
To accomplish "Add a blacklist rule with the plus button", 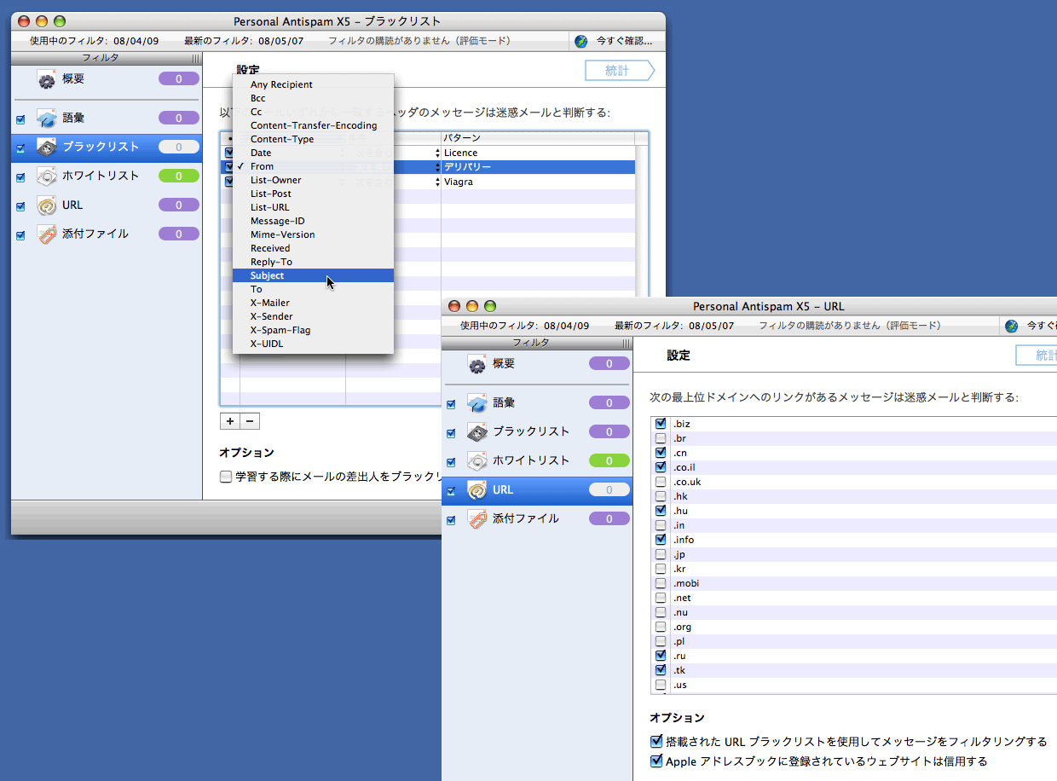I will (x=229, y=421).
